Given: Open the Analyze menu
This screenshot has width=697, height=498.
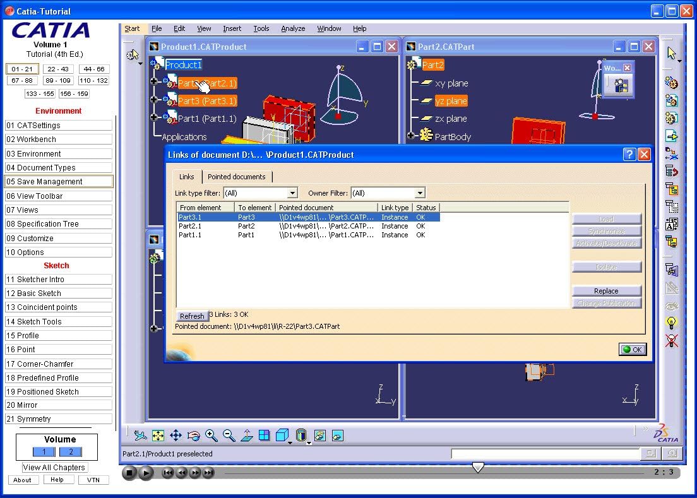Looking at the screenshot, I should pyautogui.click(x=293, y=28).
